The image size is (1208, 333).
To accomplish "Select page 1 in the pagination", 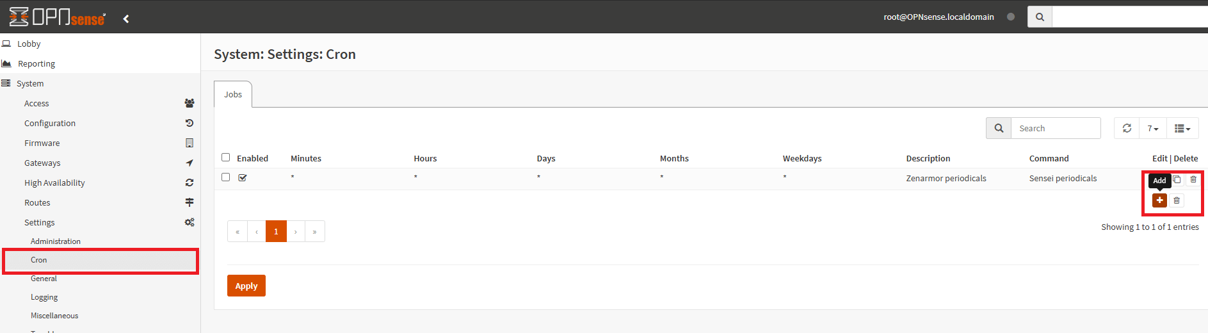I will click(276, 231).
